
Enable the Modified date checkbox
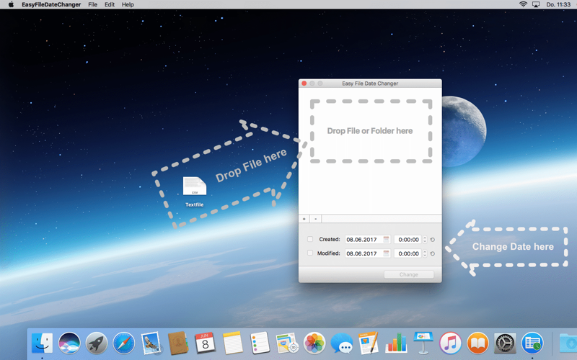[x=310, y=253]
